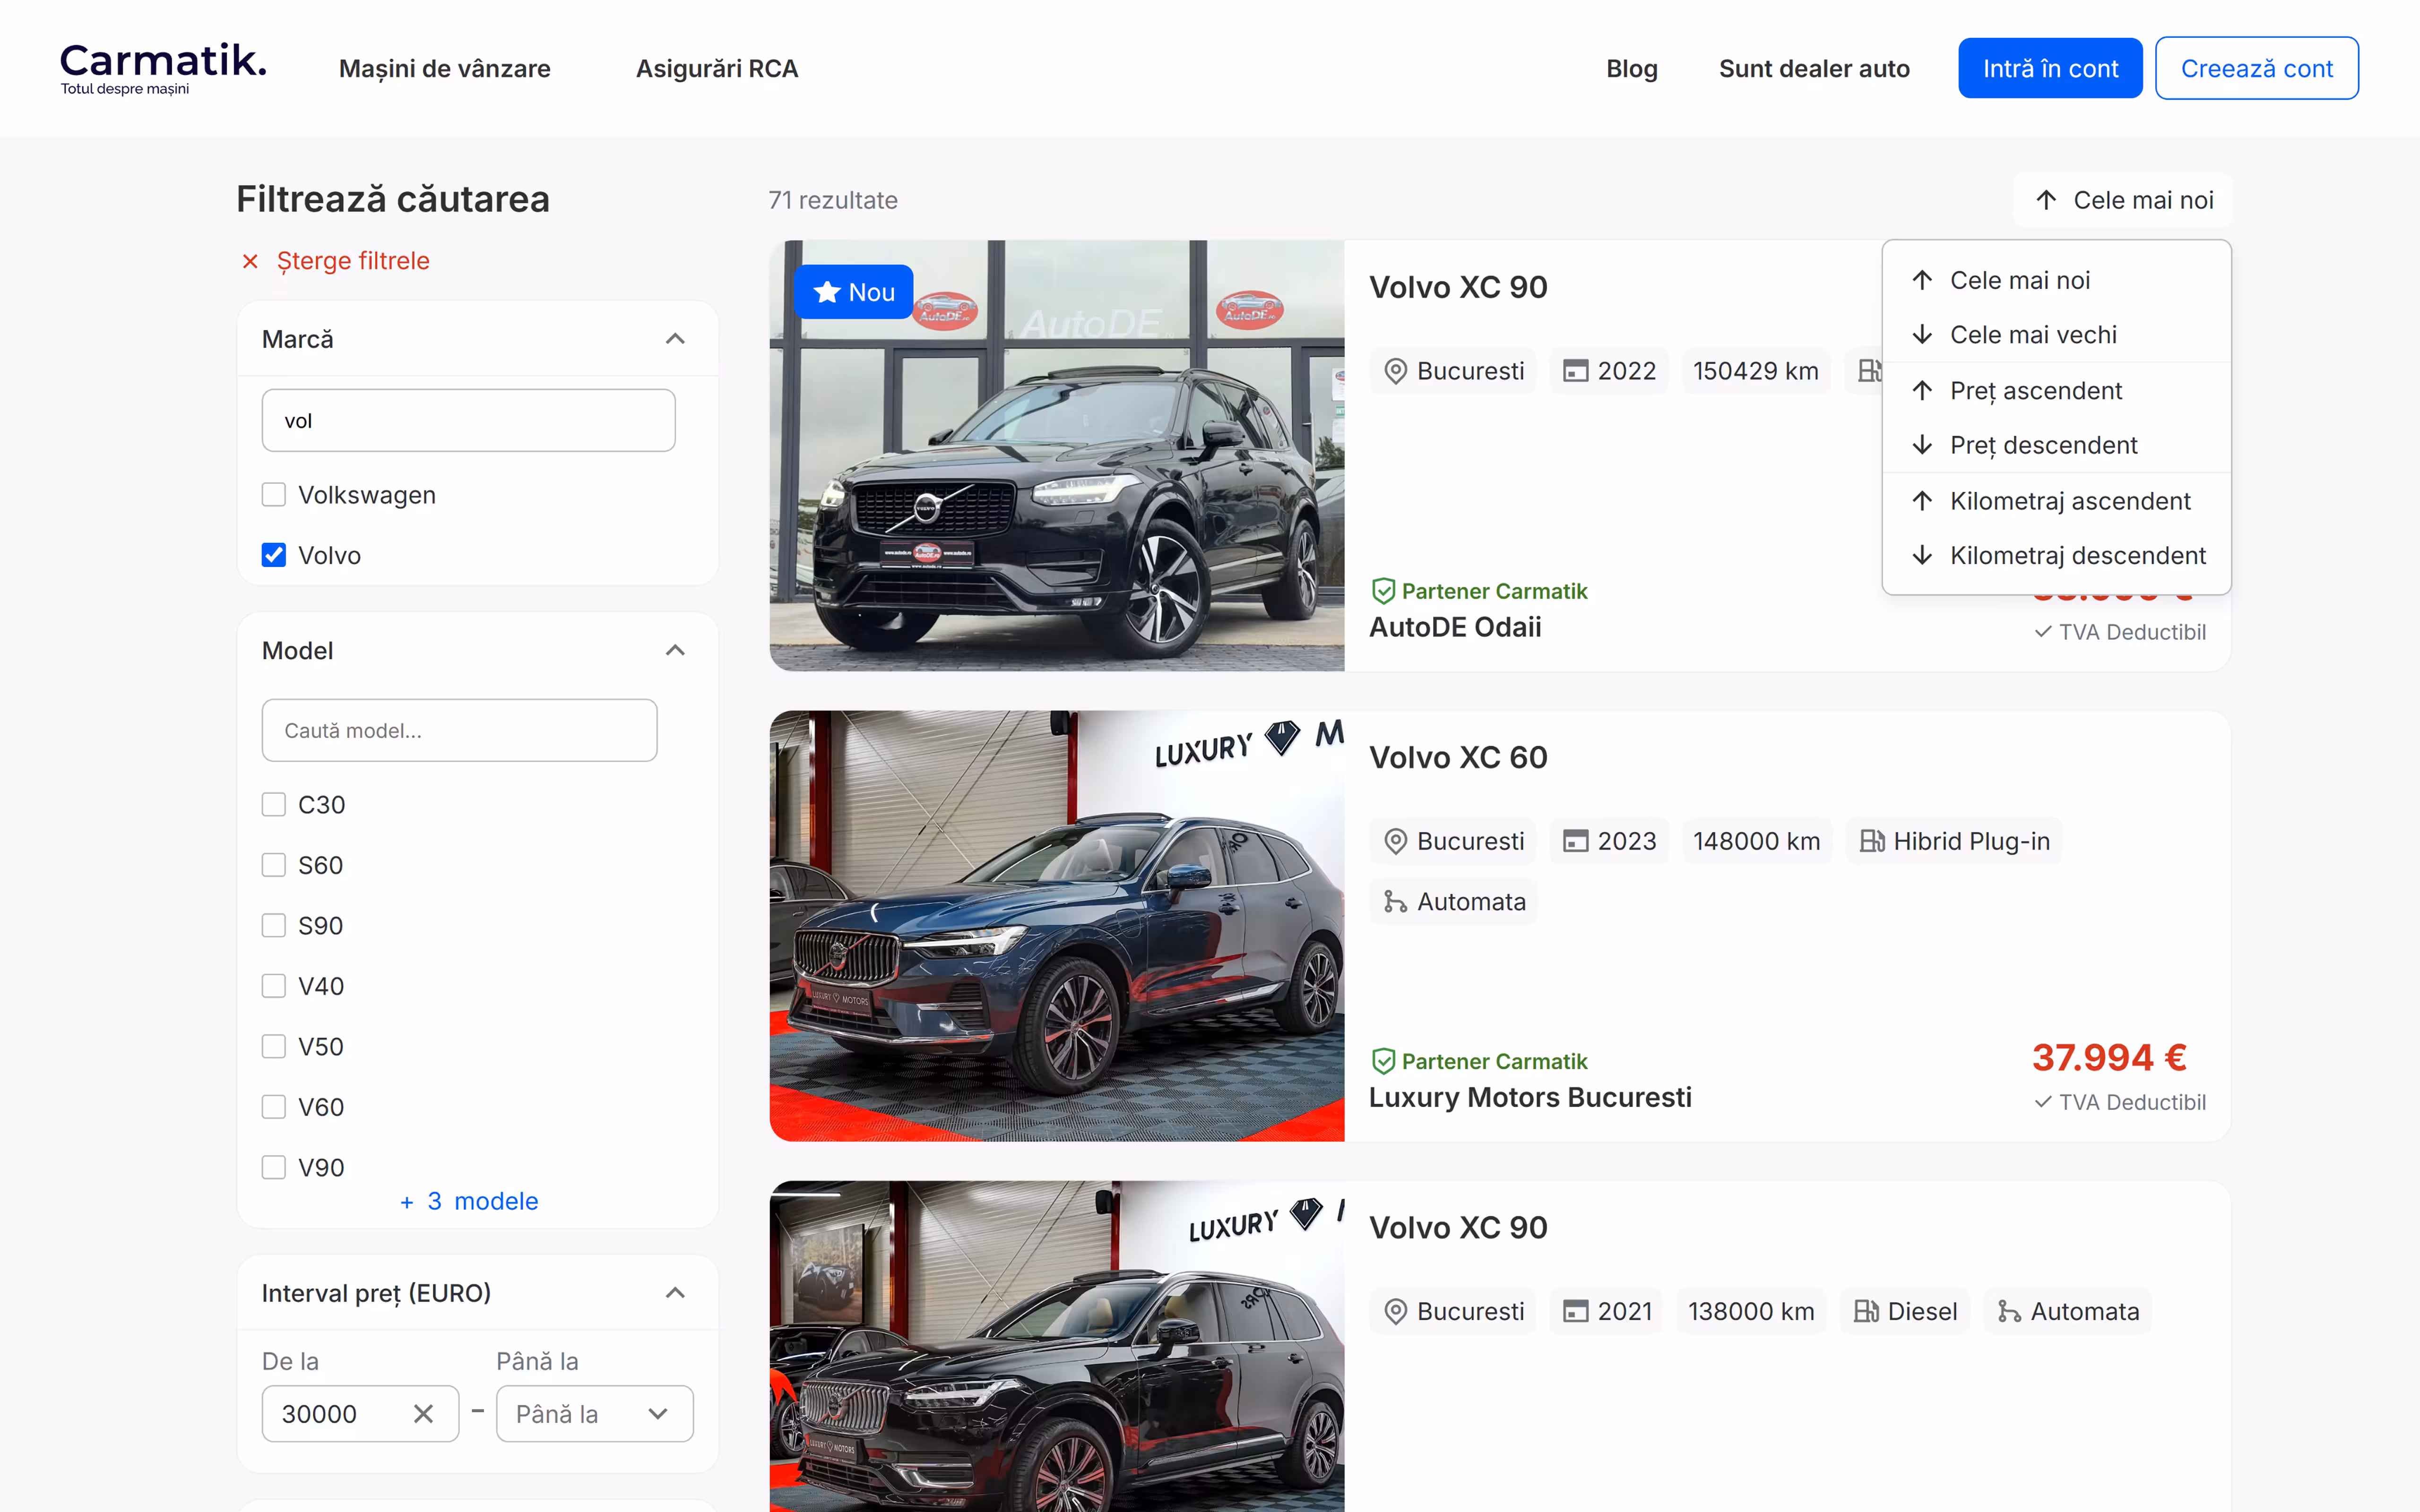Viewport: 2420px width, 1512px height.
Task: Click the plus icon beside 3 modele
Action: pyautogui.click(x=407, y=1202)
